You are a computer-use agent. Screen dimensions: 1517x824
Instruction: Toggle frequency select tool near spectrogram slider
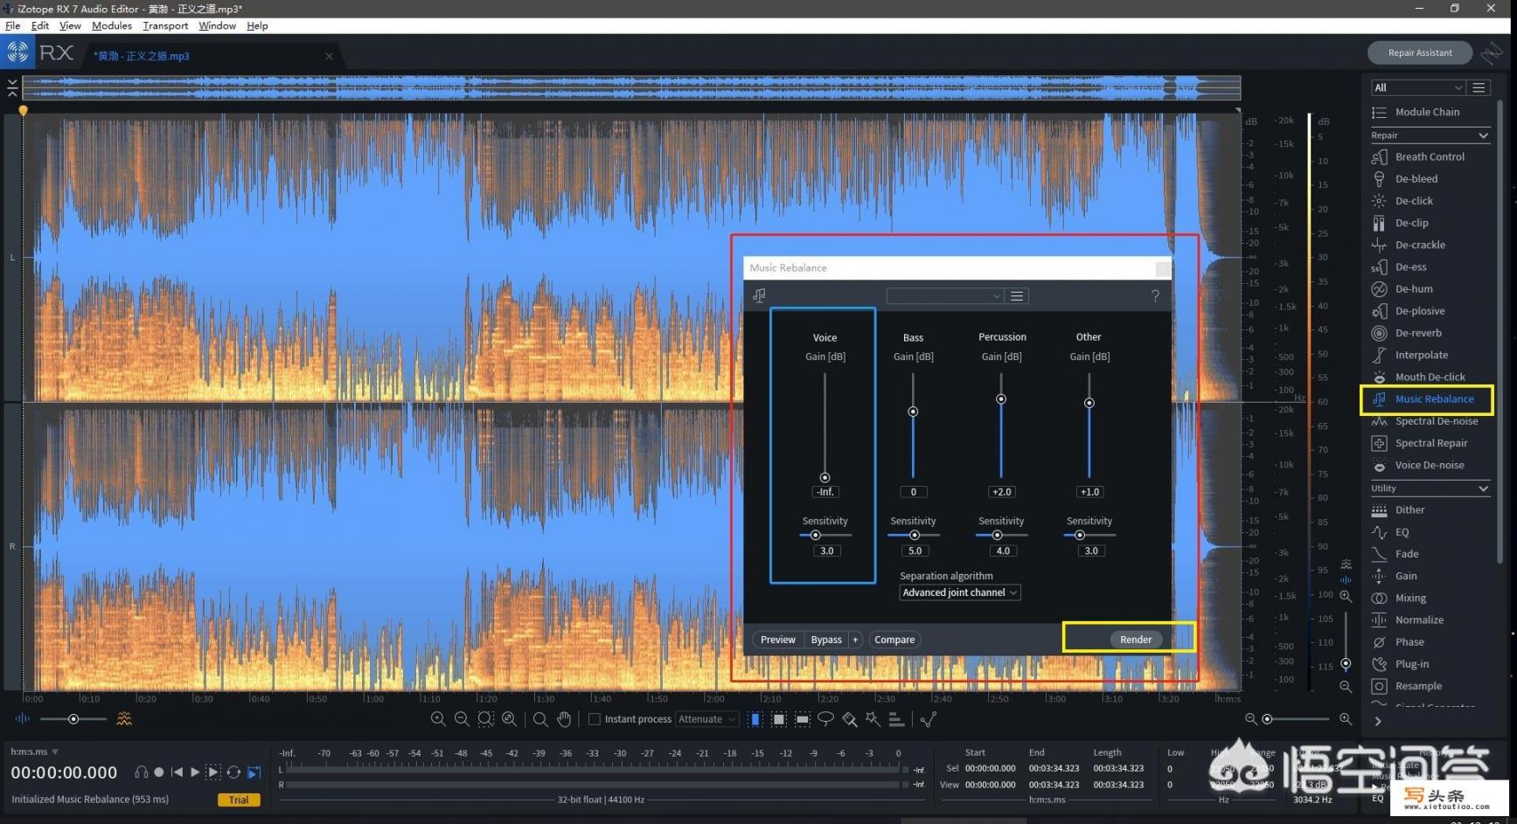tap(124, 719)
